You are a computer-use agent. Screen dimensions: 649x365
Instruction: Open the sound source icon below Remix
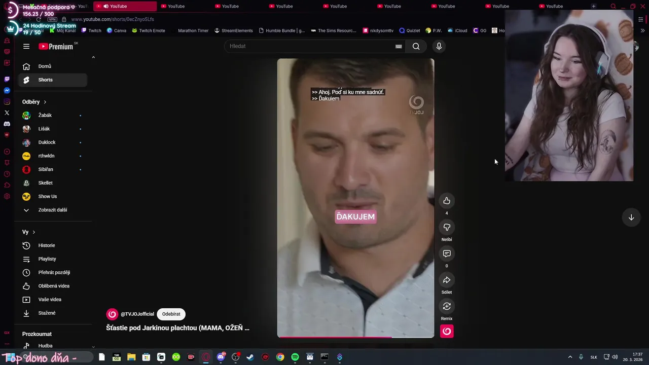(447, 331)
